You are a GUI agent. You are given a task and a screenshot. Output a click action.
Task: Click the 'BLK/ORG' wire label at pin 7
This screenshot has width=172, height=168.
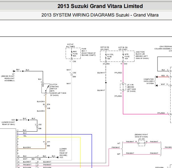27,147
